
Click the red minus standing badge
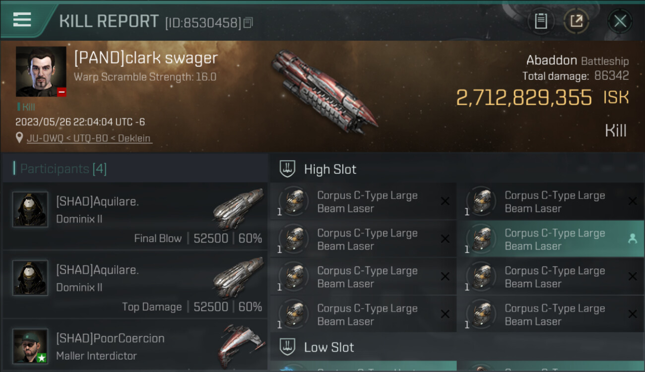point(62,92)
